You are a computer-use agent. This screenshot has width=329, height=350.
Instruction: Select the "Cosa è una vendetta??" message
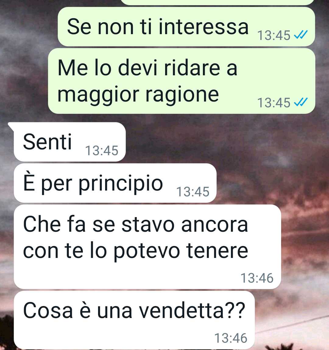(x=134, y=320)
